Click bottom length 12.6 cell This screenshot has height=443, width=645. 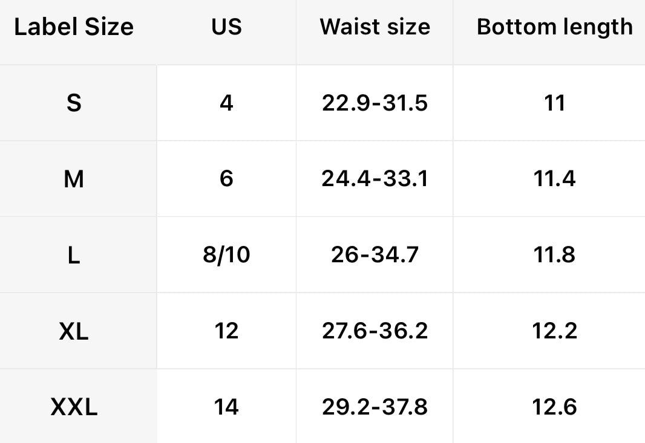554,407
